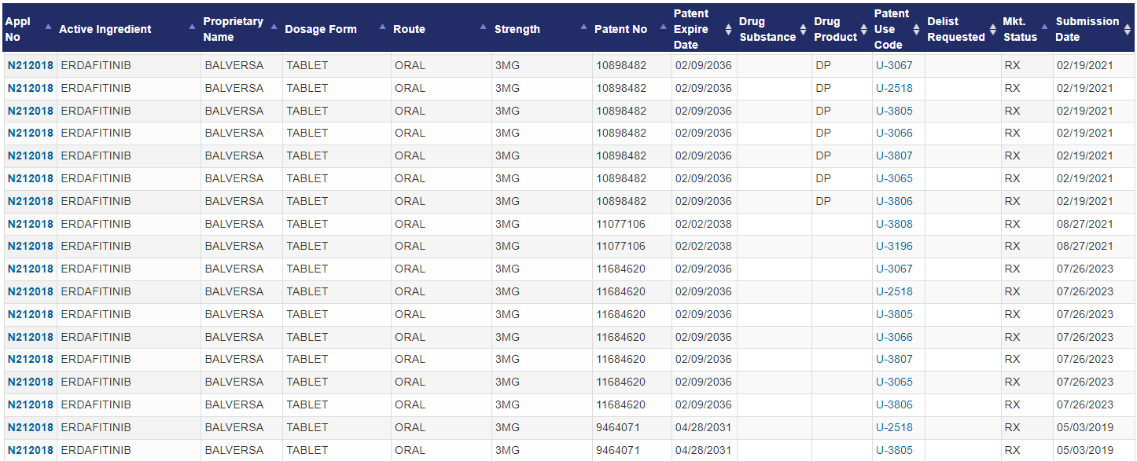
Task: Sort rows using the Strength arrow icon
Action: point(584,27)
